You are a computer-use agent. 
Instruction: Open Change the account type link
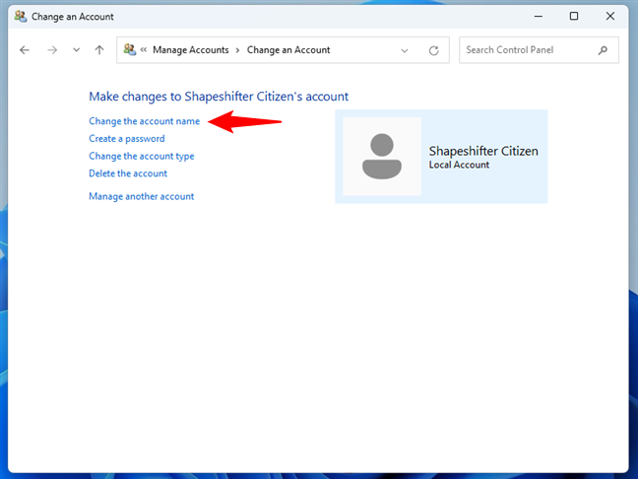pyautogui.click(x=142, y=156)
